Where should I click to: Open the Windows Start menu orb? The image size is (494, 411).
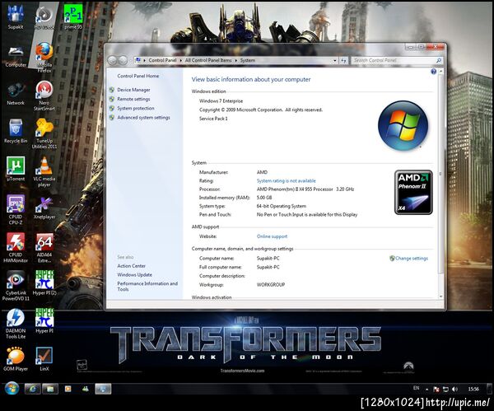point(12,389)
